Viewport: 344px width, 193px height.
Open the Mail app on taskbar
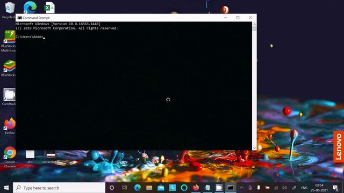[x=161, y=188]
